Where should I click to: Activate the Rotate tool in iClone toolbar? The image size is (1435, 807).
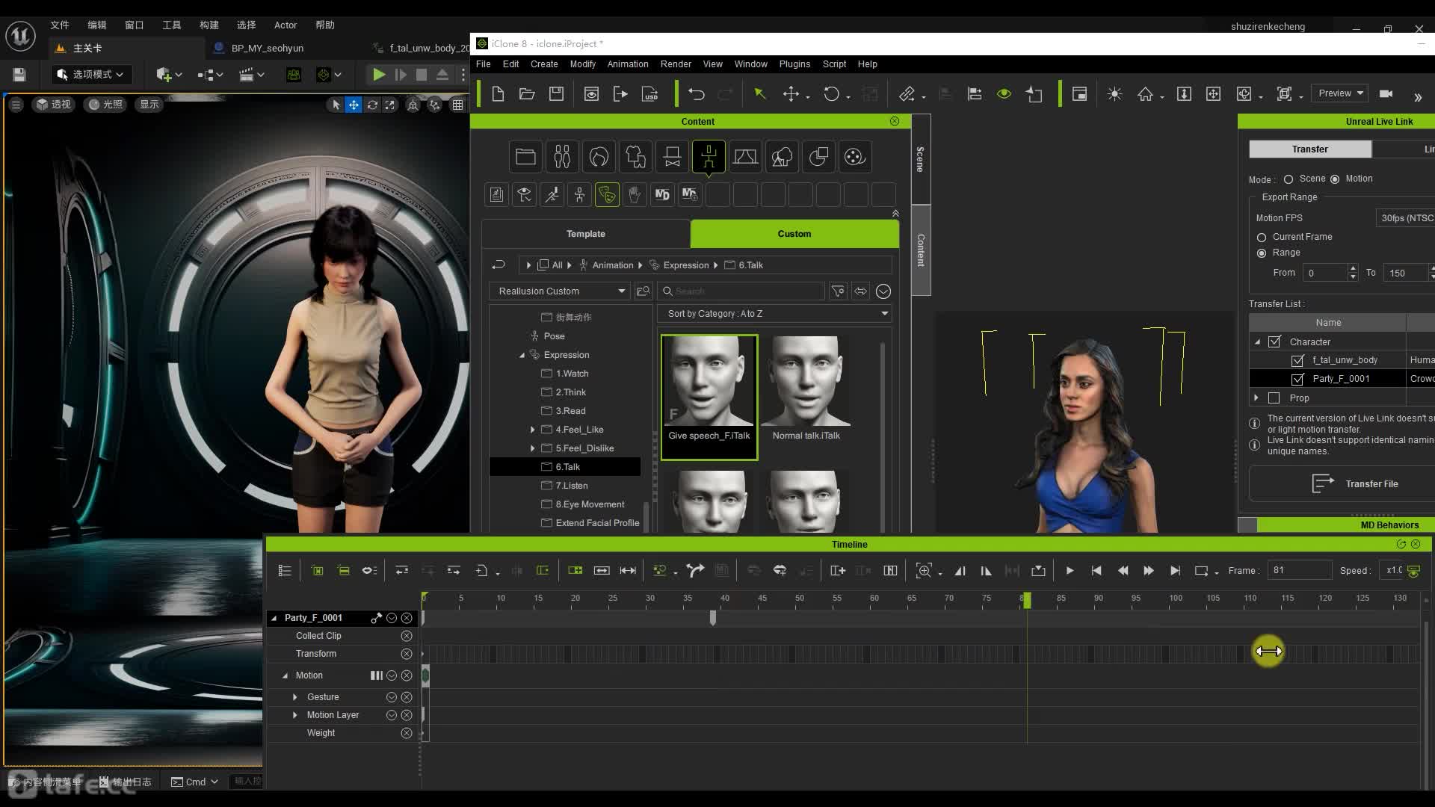(x=831, y=94)
